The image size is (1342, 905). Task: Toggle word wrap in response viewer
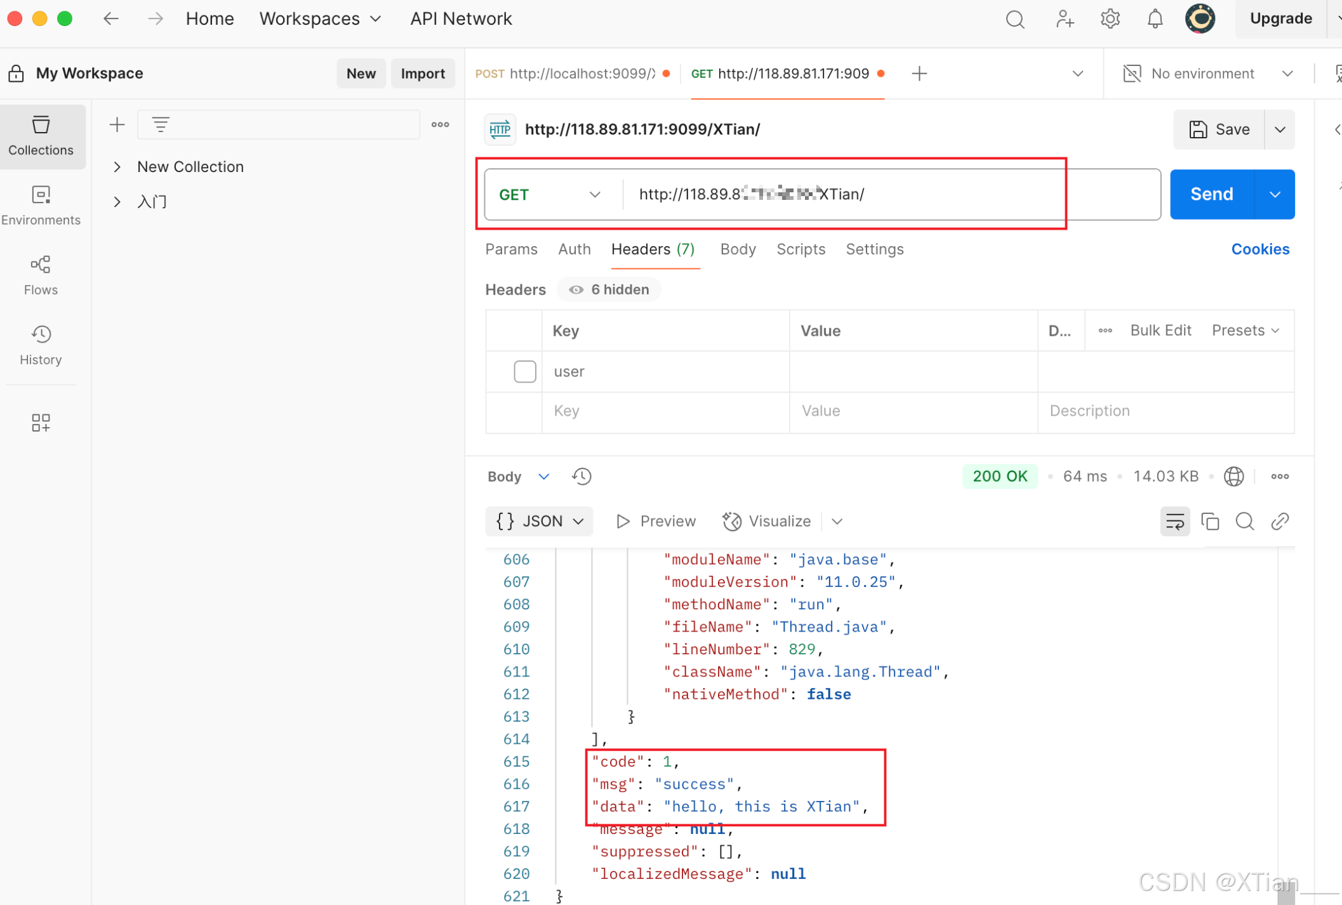pyautogui.click(x=1174, y=521)
